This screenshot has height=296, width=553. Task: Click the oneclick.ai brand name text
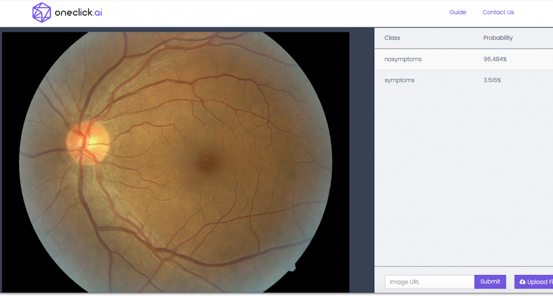[x=78, y=13]
